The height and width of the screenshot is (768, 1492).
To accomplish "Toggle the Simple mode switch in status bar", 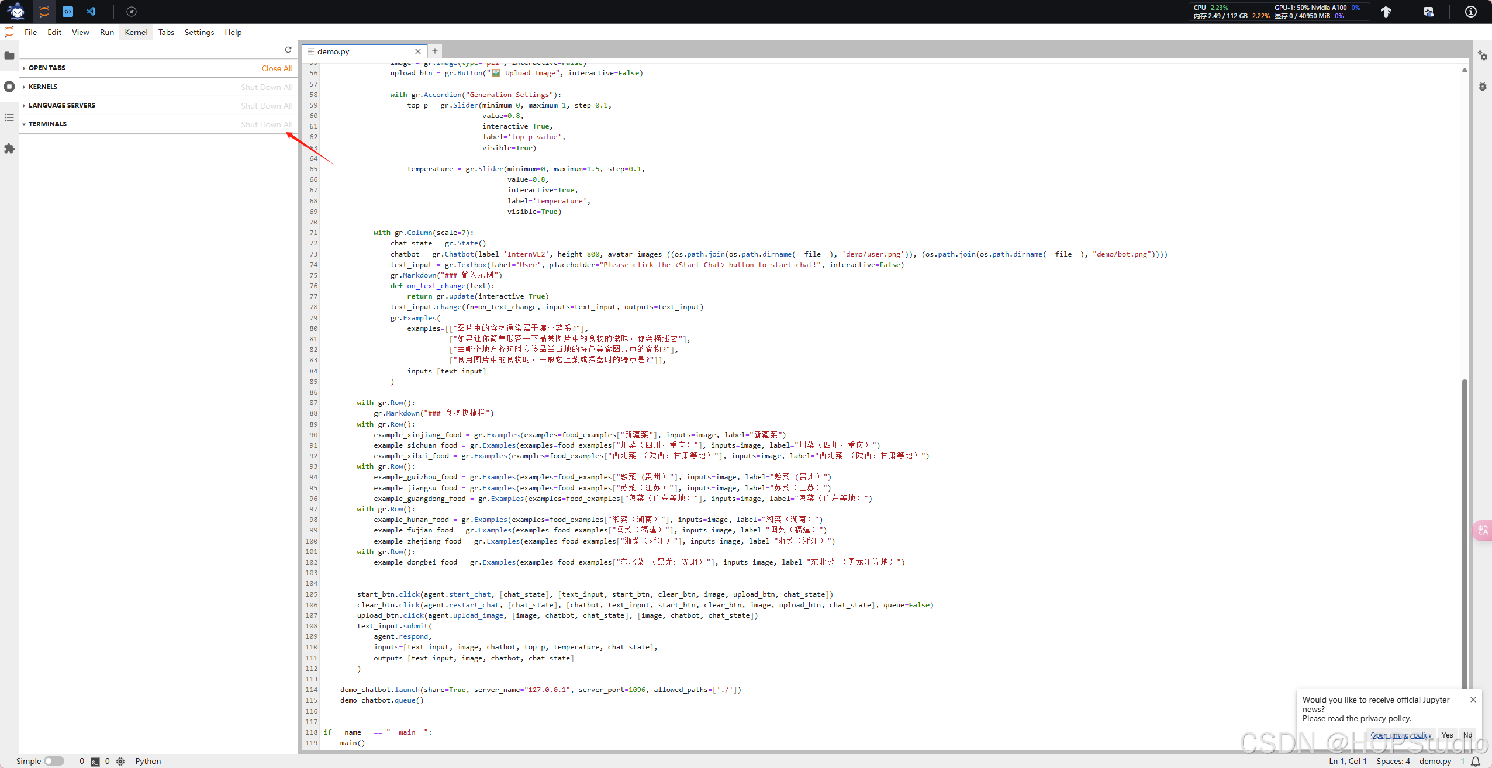I will coord(54,760).
